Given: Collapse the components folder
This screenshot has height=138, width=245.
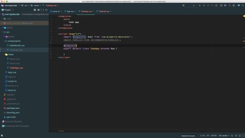Looking at the screenshot, I should [x=4, y=41].
